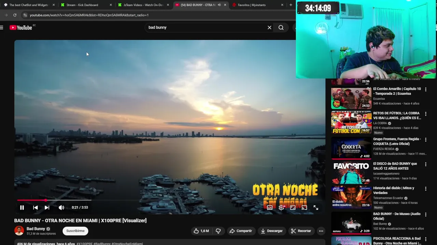Viewport: 437px width, 245px height.
Task: Mute the video volume speaker icon
Action: click(61, 208)
